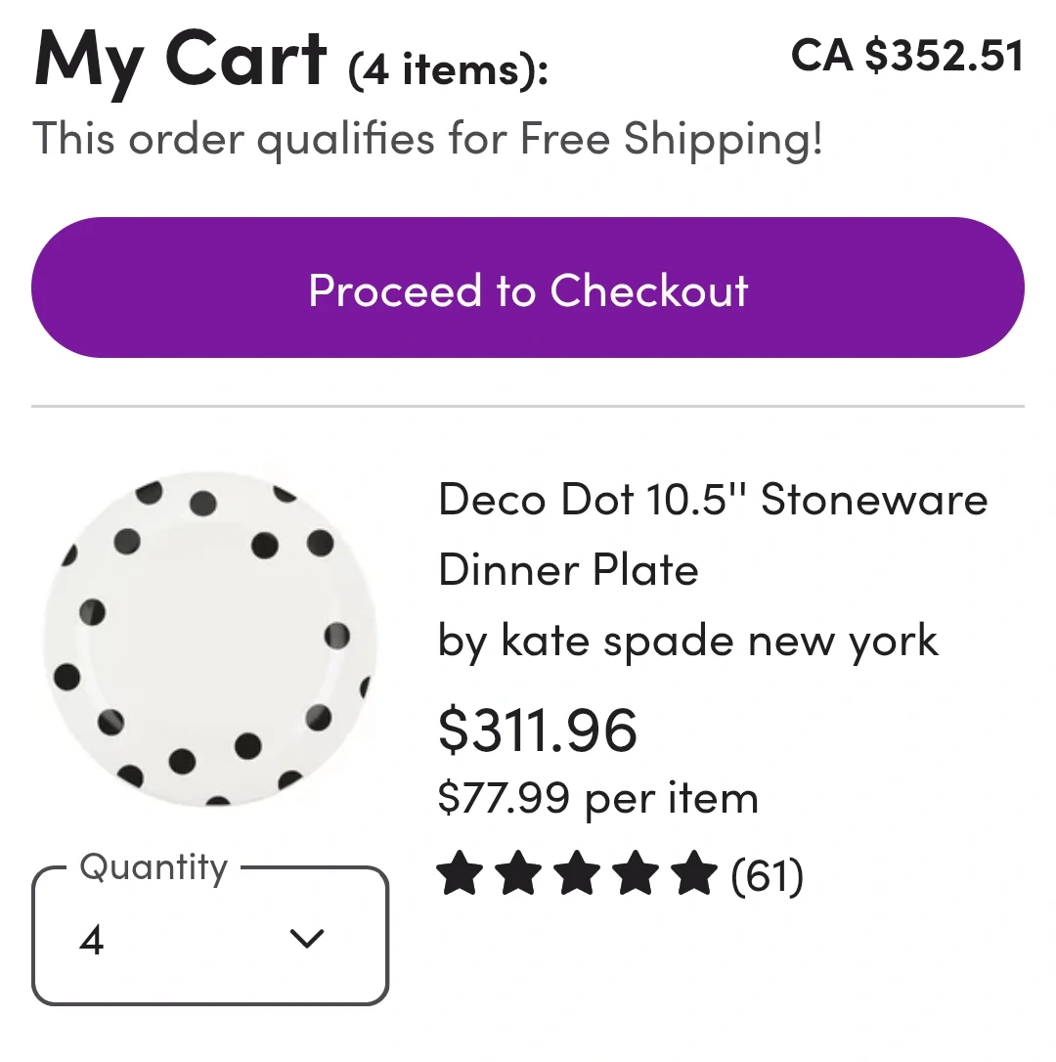Click the fourth rating star
Screen dimensions: 1056x1062
pos(636,874)
